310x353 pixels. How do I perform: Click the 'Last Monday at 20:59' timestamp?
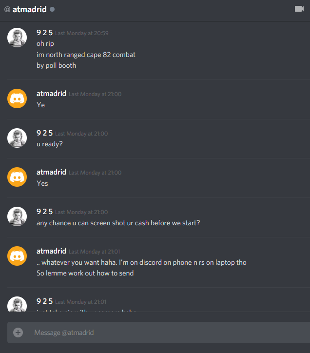pyautogui.click(x=82, y=33)
